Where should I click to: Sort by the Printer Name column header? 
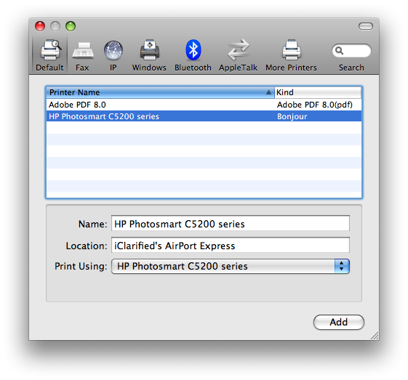pyautogui.click(x=160, y=92)
